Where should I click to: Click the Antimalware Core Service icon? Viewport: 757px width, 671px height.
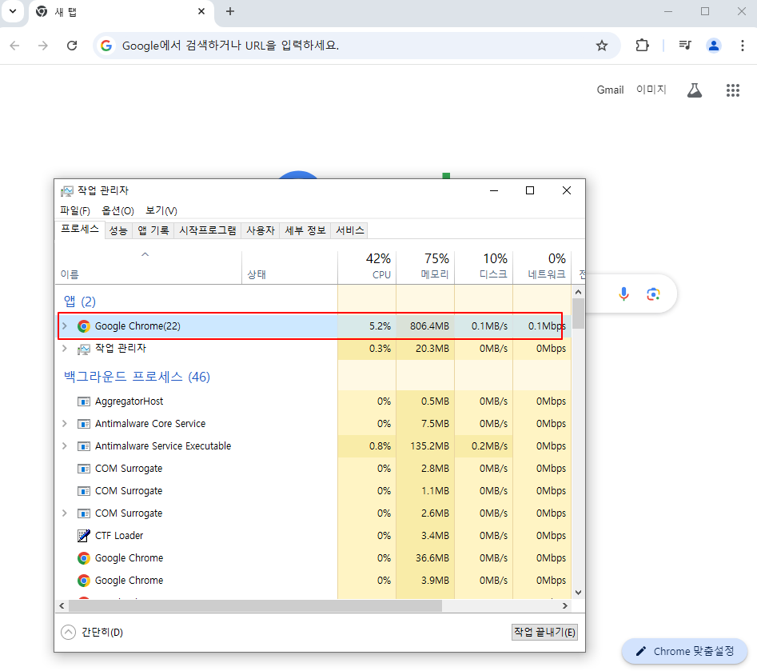(84, 424)
